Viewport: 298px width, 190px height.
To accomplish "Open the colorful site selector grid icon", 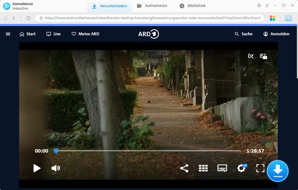I will [272, 18].
